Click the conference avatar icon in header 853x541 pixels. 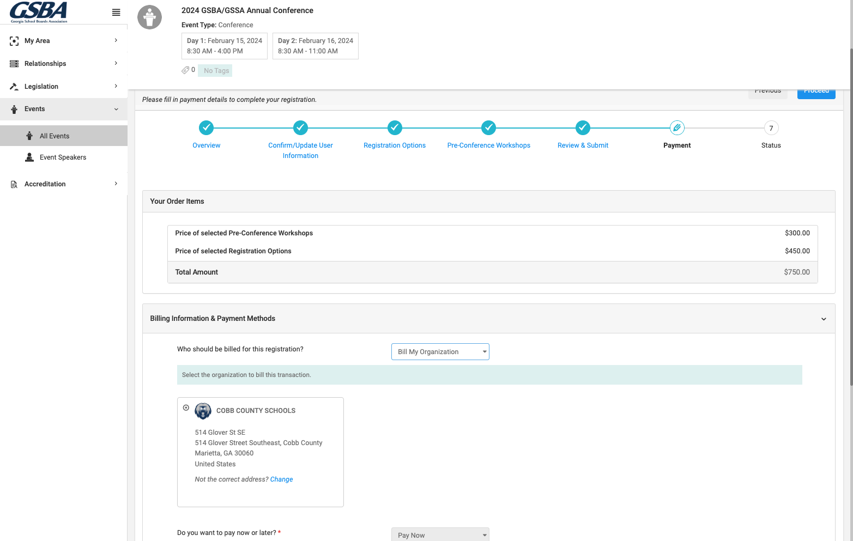149,17
